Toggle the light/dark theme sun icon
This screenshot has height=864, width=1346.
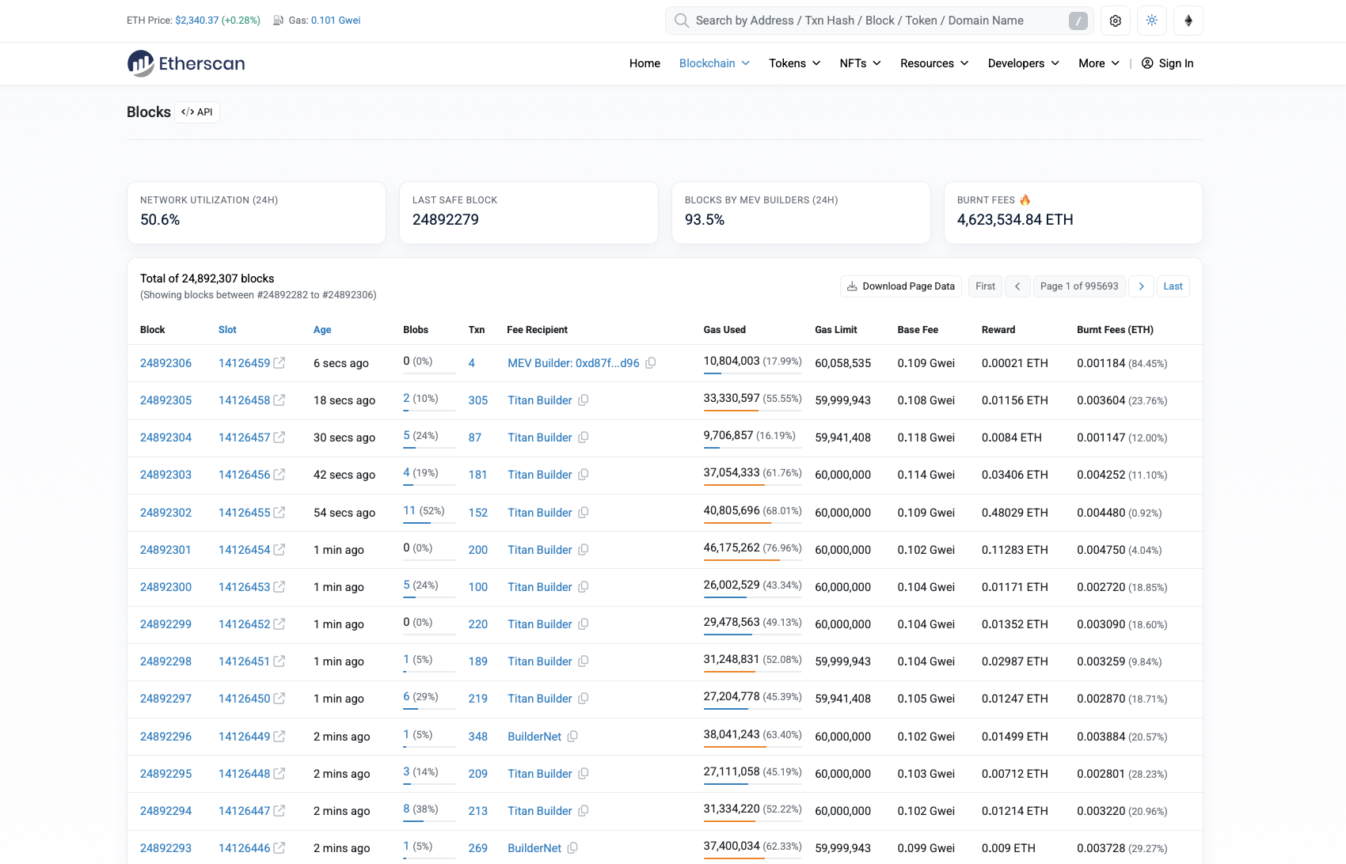(x=1152, y=21)
